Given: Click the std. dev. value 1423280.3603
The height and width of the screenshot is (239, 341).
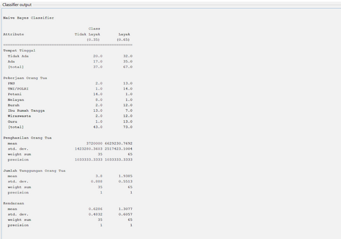Looking at the screenshot, I should tap(89, 149).
